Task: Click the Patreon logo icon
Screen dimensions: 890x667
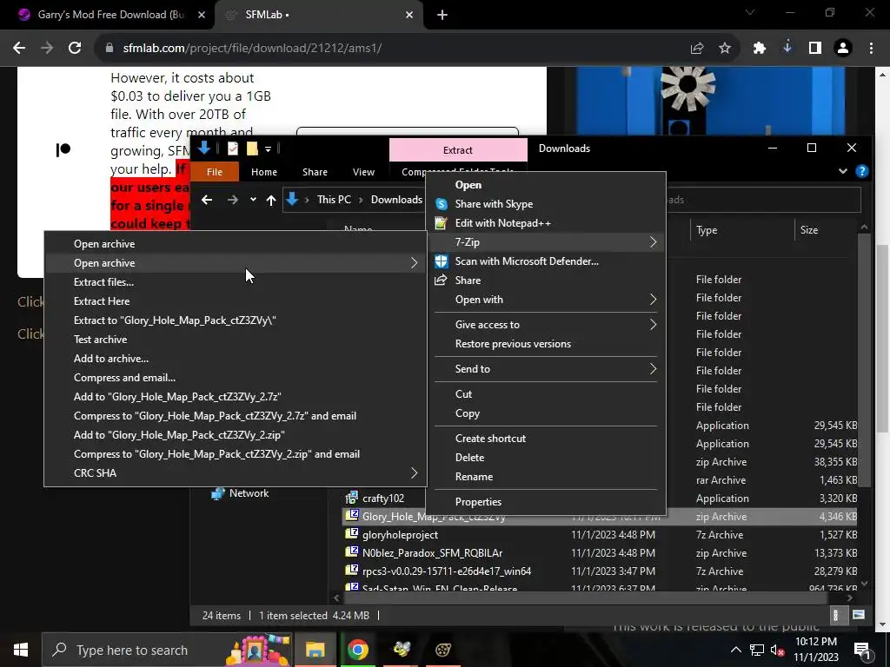Action: click(x=63, y=149)
